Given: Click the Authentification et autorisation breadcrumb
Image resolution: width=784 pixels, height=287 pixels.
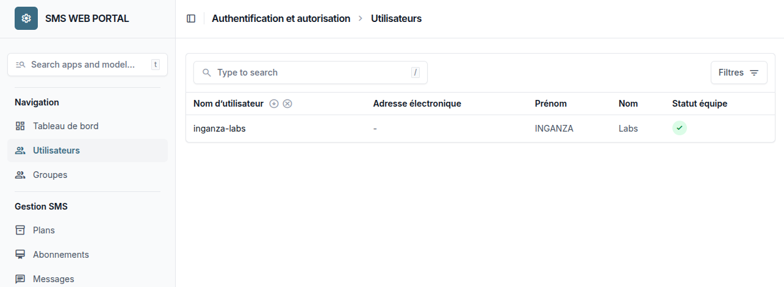Looking at the screenshot, I should tap(281, 18).
